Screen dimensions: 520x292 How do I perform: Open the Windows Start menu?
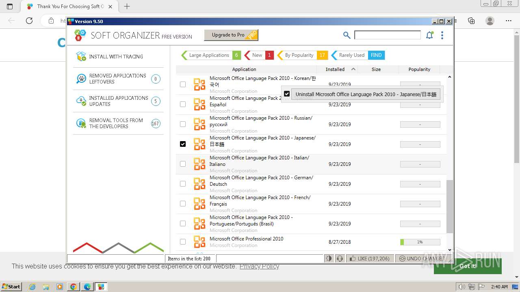click(x=11, y=287)
